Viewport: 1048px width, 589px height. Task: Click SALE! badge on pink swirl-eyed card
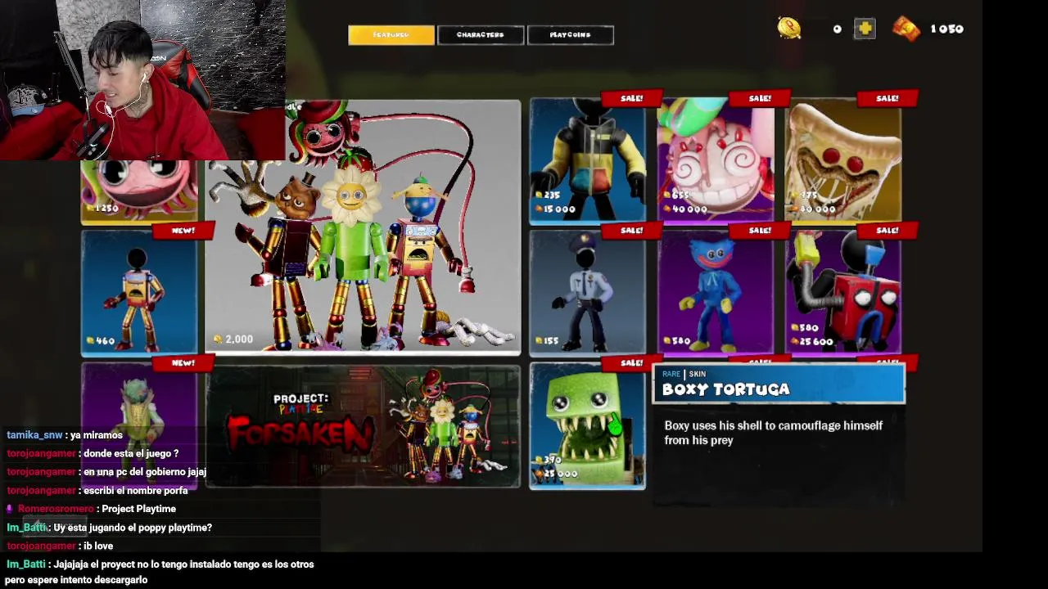click(x=760, y=98)
